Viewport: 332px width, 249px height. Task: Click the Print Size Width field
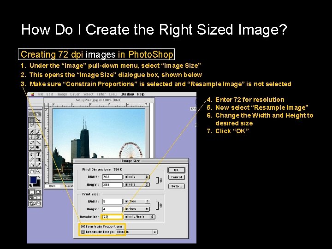coord(113,202)
